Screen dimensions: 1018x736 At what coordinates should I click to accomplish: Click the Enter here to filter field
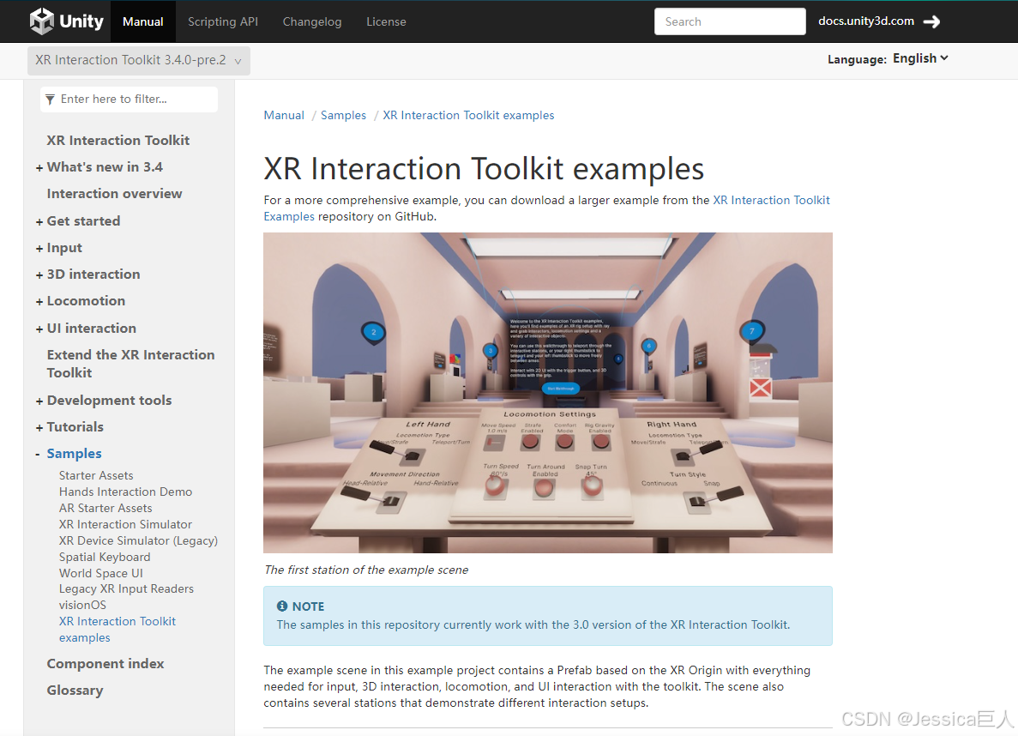click(x=129, y=100)
